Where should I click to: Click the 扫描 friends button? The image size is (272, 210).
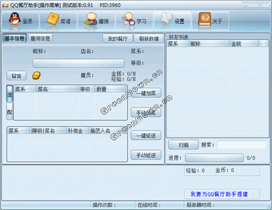pyautogui.click(x=183, y=145)
